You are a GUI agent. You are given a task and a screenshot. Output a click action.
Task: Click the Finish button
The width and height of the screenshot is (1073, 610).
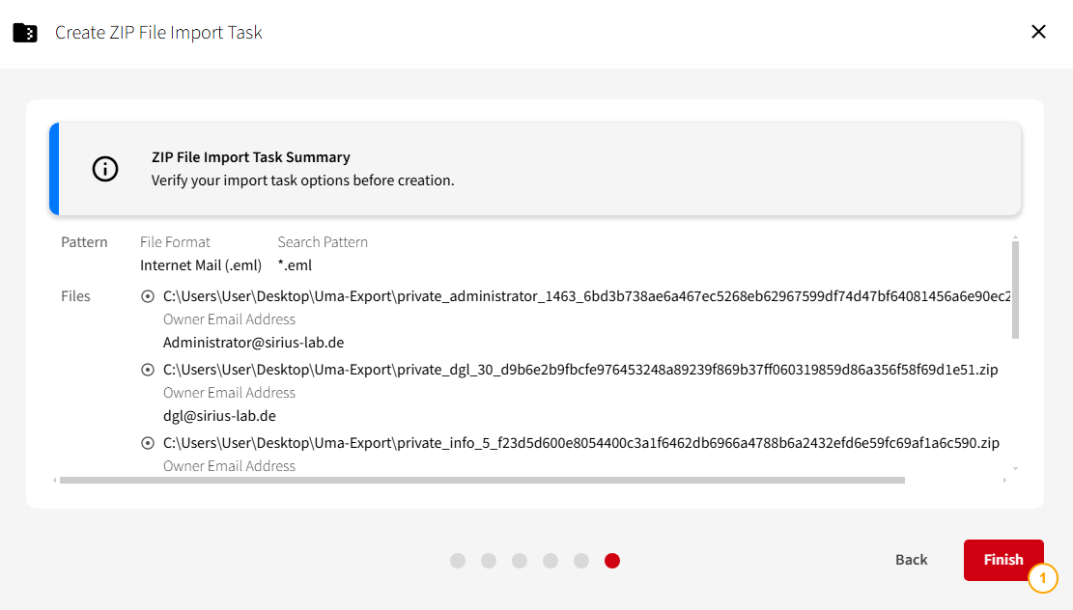[1002, 560]
